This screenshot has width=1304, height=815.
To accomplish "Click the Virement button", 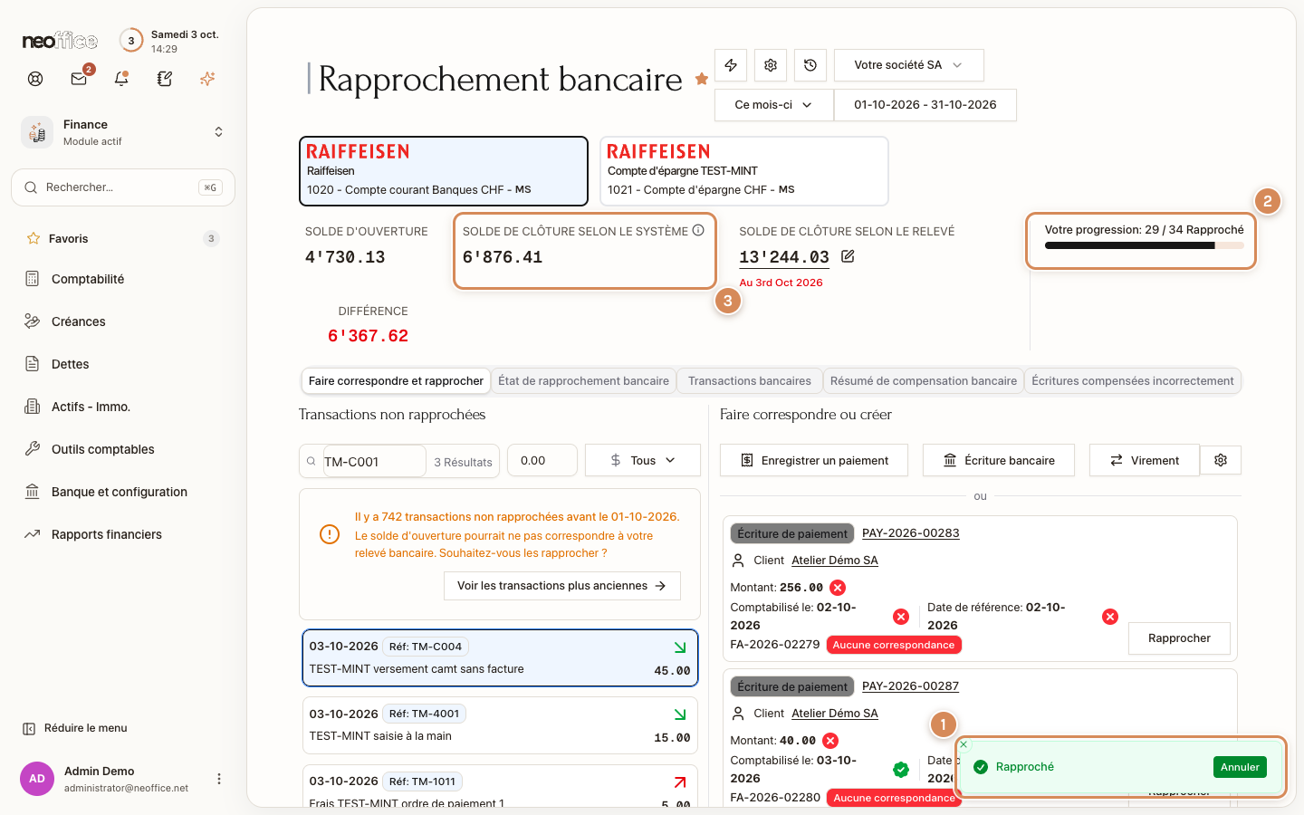I will click(x=1145, y=460).
